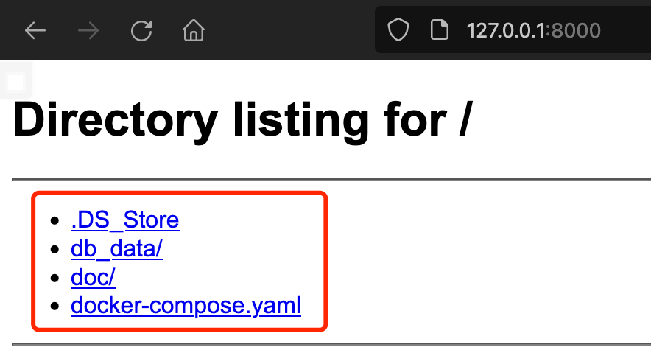Go back using the back arrow
This screenshot has height=364, width=651.
35,30
